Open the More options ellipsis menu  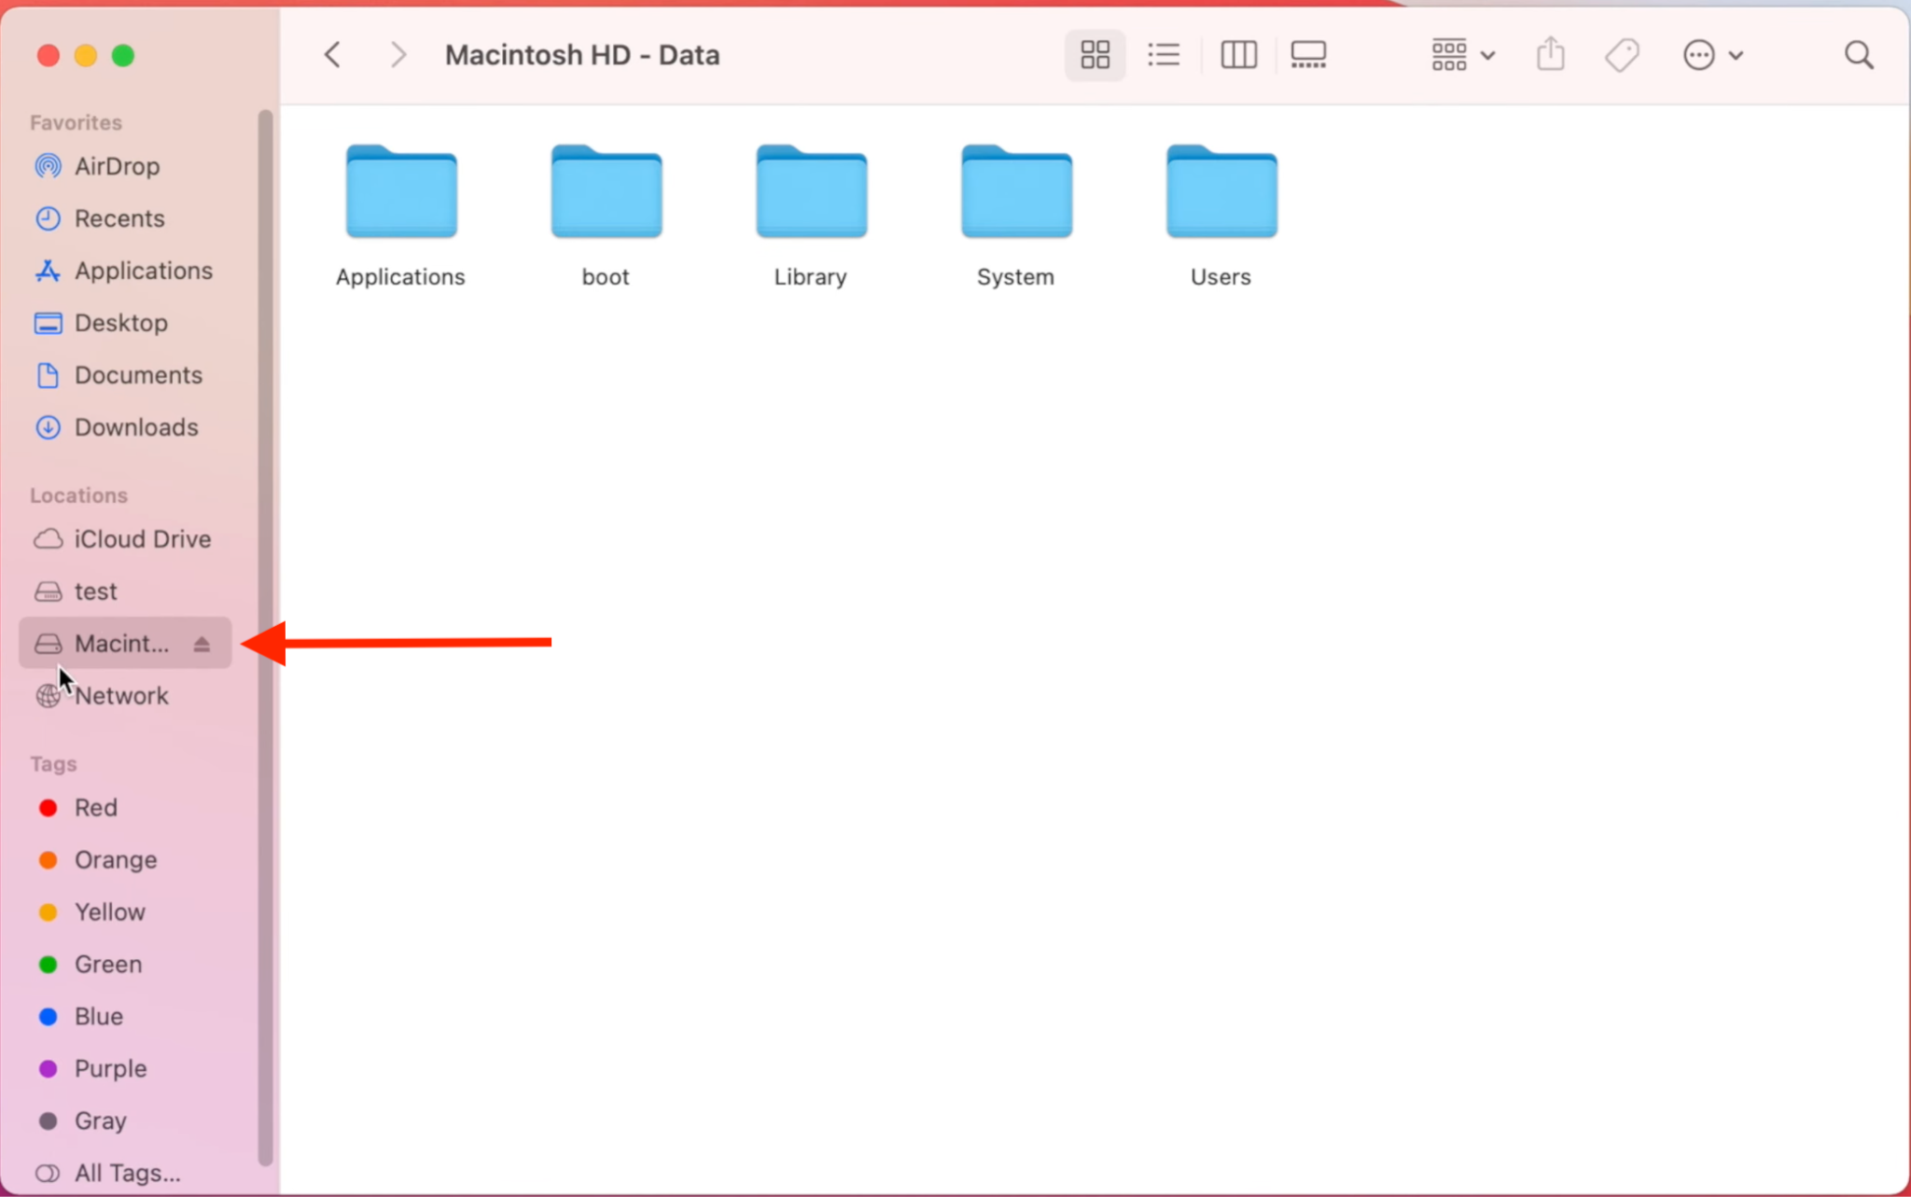click(x=1700, y=54)
